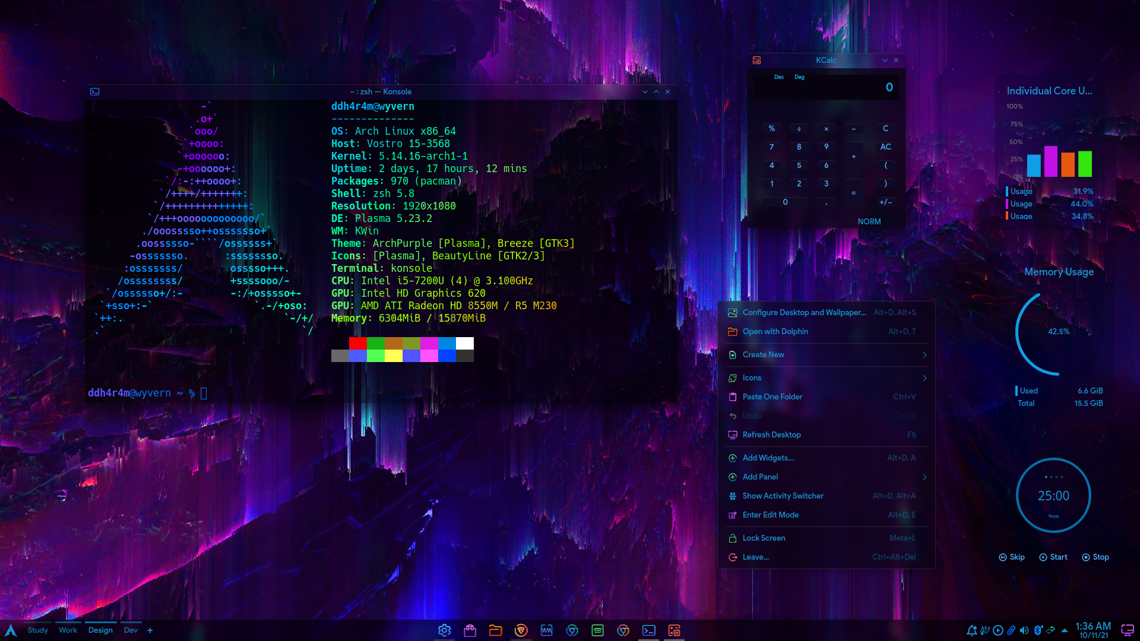Viewport: 1140px width, 641px height.
Task: Click the multicolor Chrome icon in taskbar
Action: [x=623, y=630]
